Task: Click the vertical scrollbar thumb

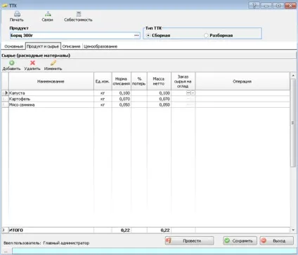Action: point(293,123)
